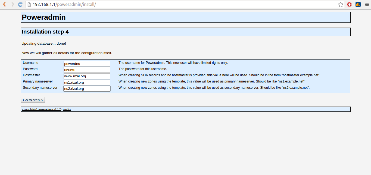Image resolution: width=371 pixels, height=175 pixels.
Task: Click the Poweradmin page heading
Action: coord(44,17)
